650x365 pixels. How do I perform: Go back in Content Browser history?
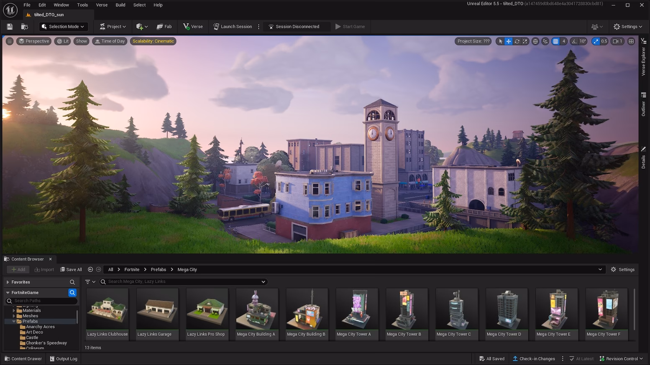[x=90, y=269]
